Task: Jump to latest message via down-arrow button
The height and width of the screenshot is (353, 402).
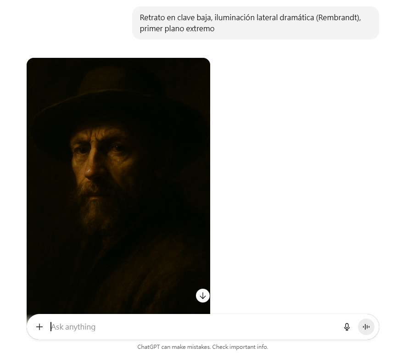Action: (x=203, y=296)
